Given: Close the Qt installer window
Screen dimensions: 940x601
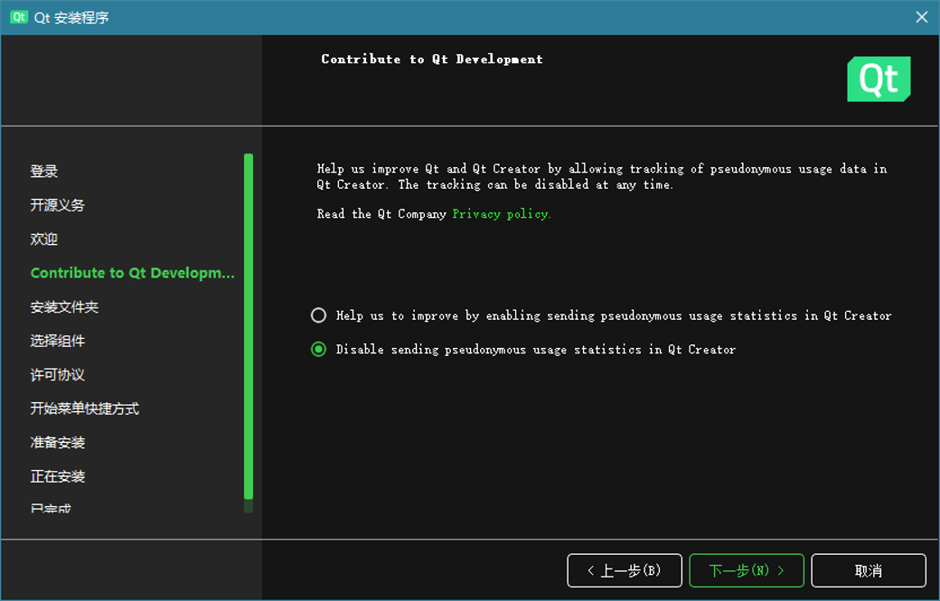Looking at the screenshot, I should coord(921,17).
